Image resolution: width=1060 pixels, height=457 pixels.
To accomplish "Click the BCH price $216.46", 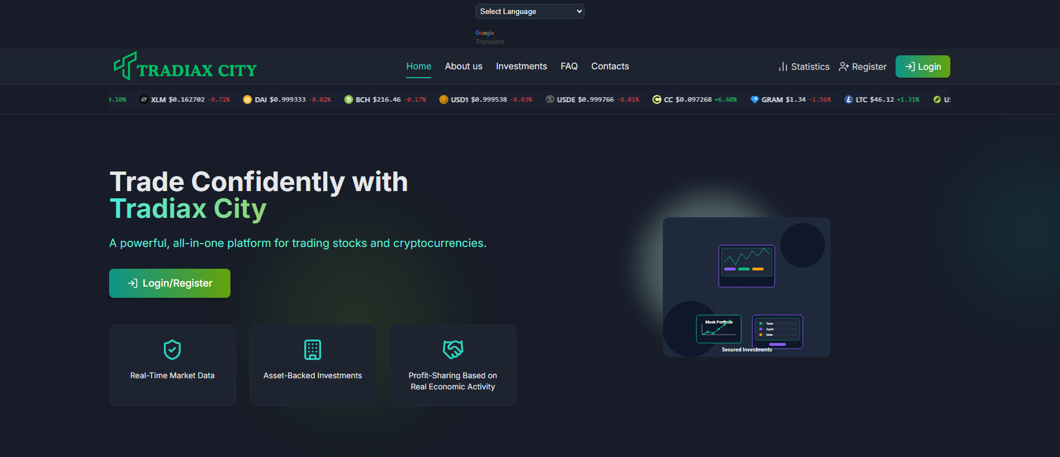I will coord(387,99).
